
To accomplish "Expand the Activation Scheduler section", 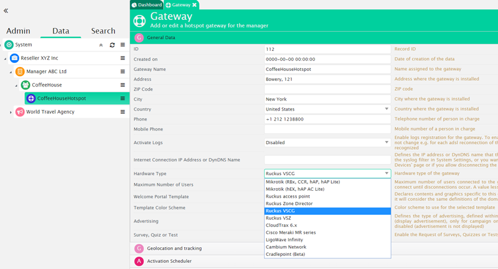I will tap(169, 262).
